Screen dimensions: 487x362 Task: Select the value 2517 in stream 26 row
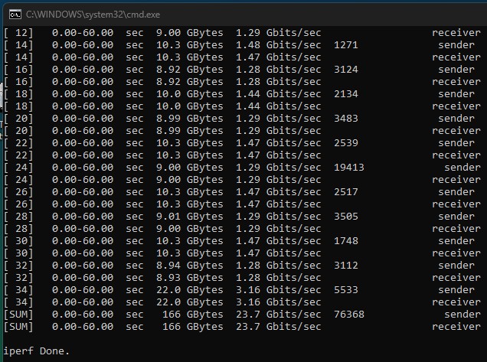(x=346, y=192)
